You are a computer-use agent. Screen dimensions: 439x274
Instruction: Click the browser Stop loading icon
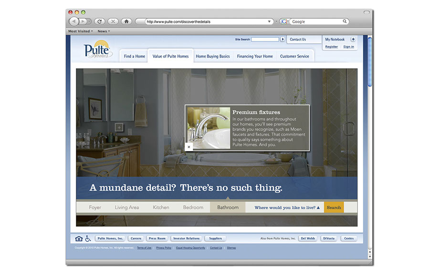[113, 21]
